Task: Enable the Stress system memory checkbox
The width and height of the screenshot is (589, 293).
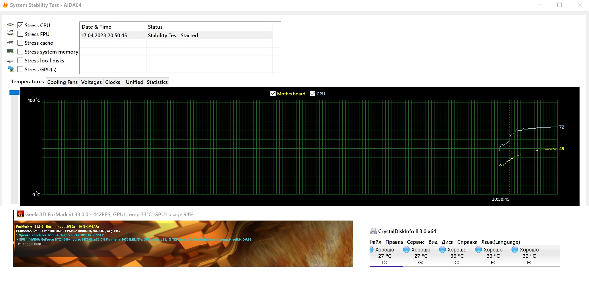Action: pos(20,52)
